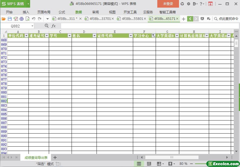240x167 pixels.
Task: Close the 4f38b...33701 document tab
Action: pos(113,19)
